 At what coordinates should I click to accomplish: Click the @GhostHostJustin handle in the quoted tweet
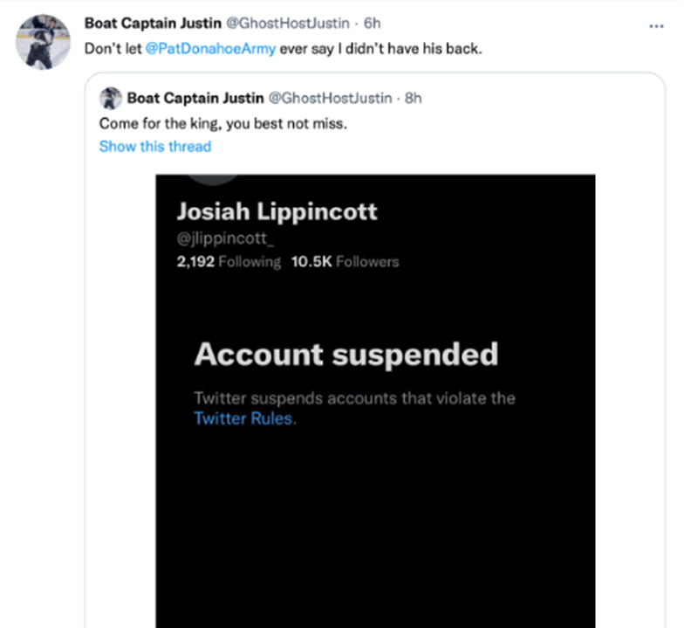[x=330, y=98]
